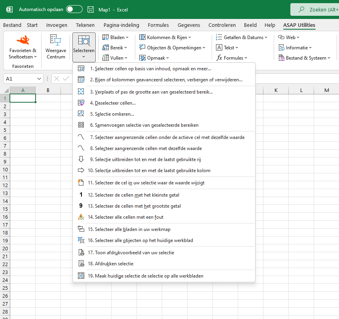Open the Web dropdown
The height and width of the screenshot is (319, 339).
289,38
